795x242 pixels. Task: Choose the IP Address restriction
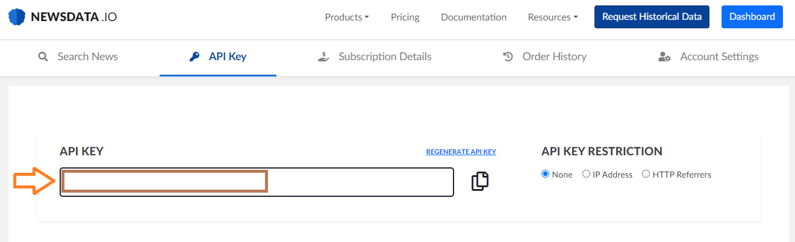586,174
